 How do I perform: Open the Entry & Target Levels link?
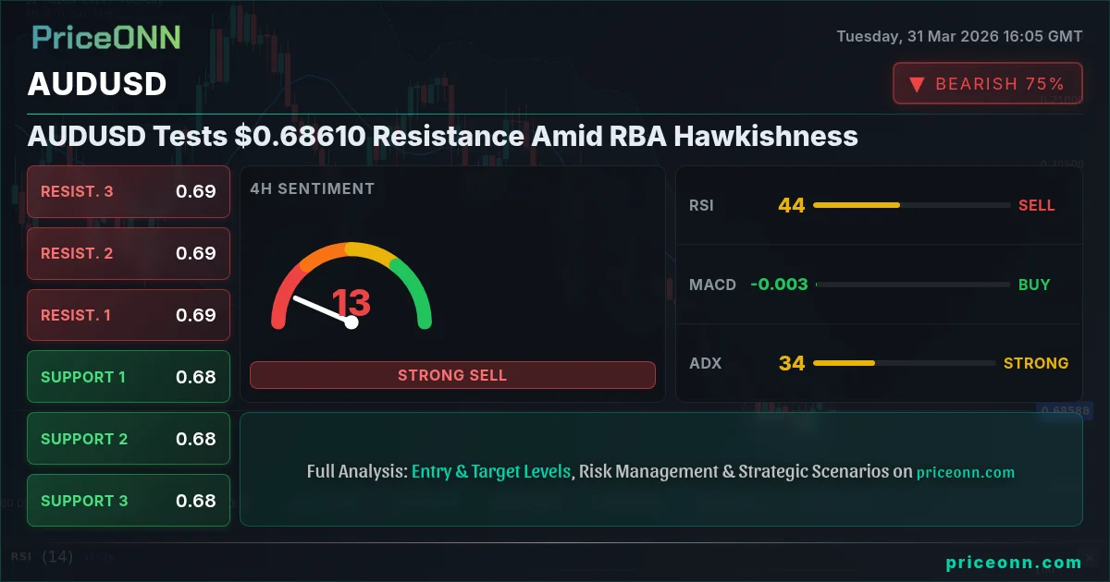[x=491, y=472]
